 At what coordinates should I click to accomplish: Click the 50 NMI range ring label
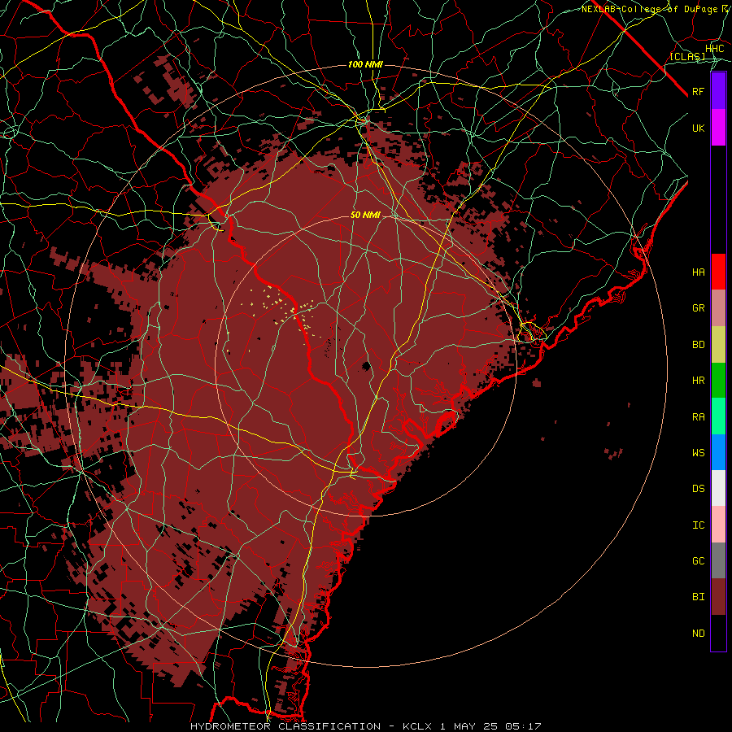point(365,215)
